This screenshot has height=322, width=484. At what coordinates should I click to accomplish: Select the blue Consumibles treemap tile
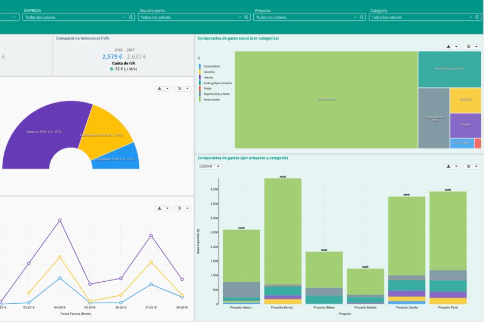(x=462, y=143)
